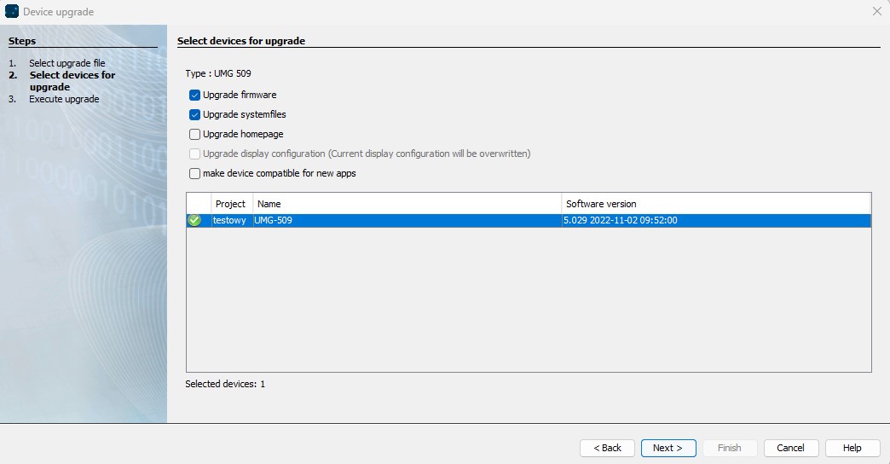Select the testowy project cell
890x464 pixels.
coord(230,220)
